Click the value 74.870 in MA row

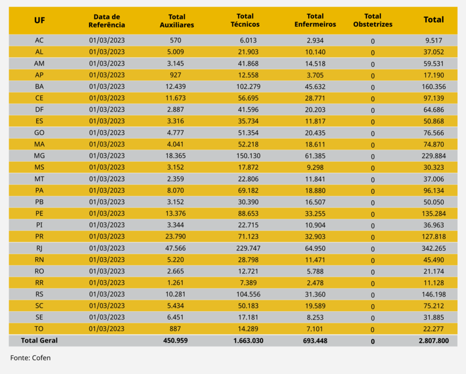pyautogui.click(x=433, y=144)
